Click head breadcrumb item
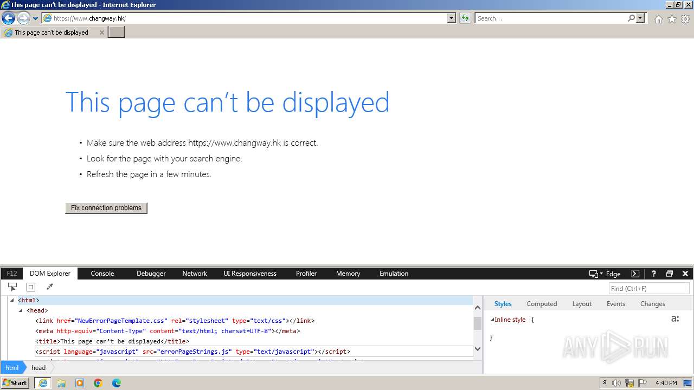This screenshot has width=694, height=390. (x=38, y=367)
